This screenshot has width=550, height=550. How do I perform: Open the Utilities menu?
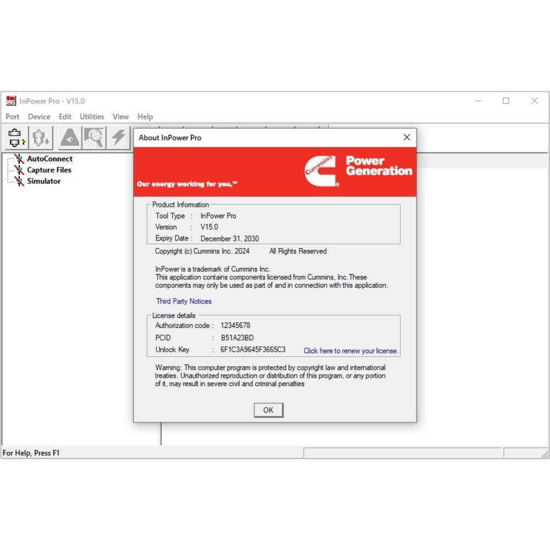coord(92,117)
